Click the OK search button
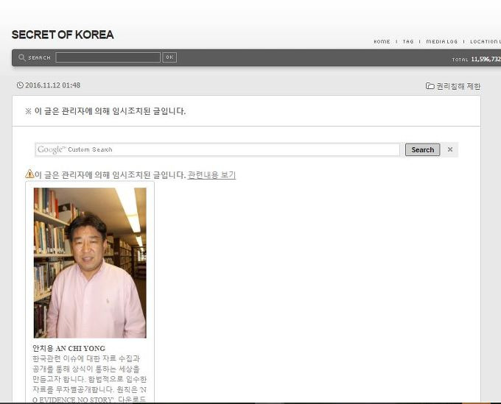501x404 pixels. [x=169, y=57]
